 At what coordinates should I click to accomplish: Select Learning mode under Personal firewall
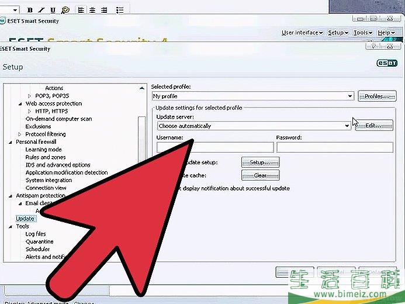point(43,150)
